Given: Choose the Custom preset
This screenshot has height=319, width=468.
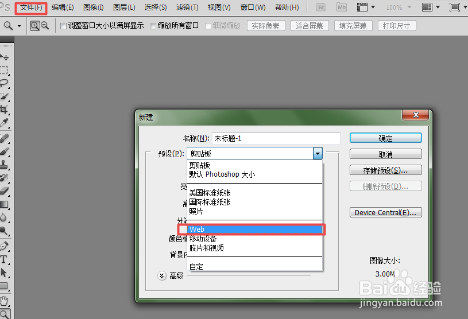Looking at the screenshot, I should [x=255, y=266].
